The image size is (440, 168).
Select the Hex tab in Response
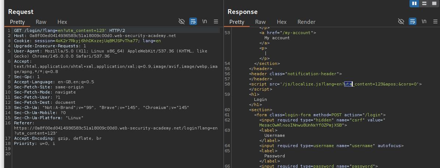[x=282, y=22]
